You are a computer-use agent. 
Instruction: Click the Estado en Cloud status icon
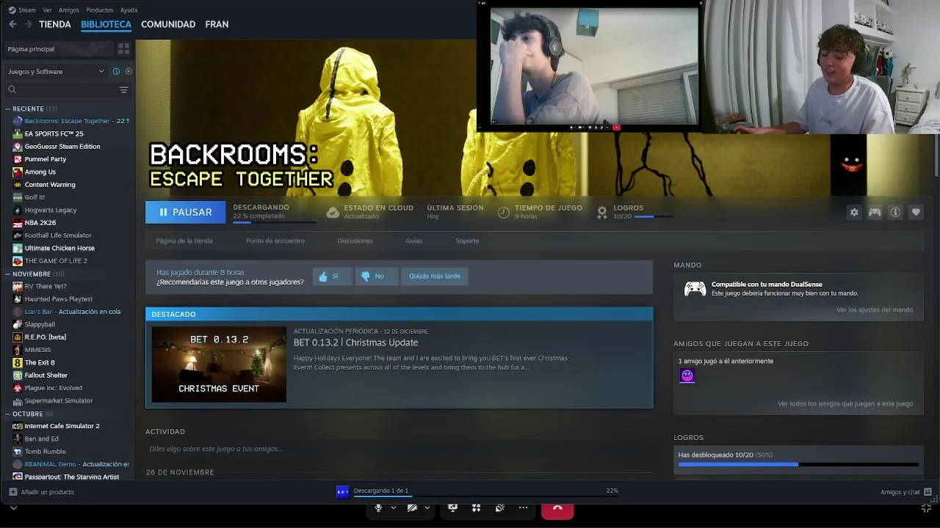[x=333, y=212]
